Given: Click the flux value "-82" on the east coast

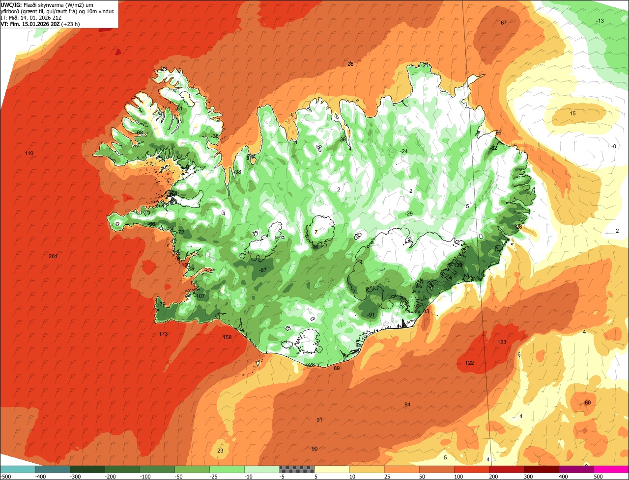Looking at the screenshot, I should (x=493, y=148).
